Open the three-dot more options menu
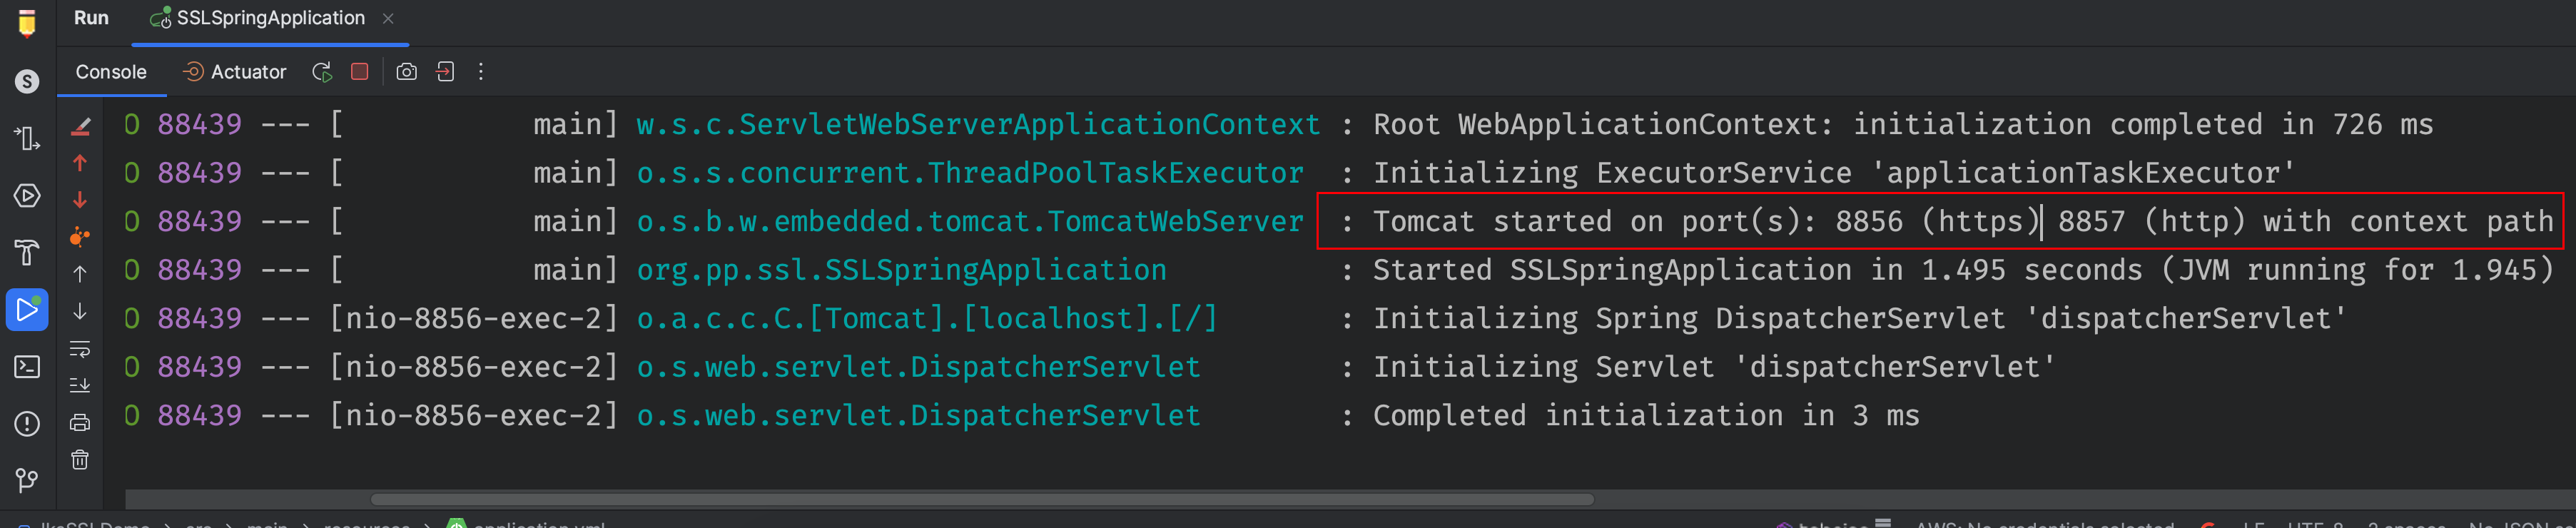Image resolution: width=2576 pixels, height=528 pixels. [481, 72]
